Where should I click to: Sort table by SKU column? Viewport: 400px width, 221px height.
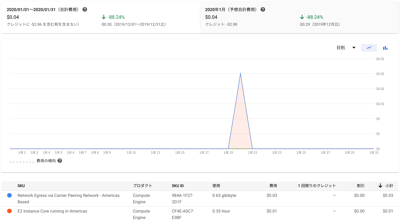(21, 186)
